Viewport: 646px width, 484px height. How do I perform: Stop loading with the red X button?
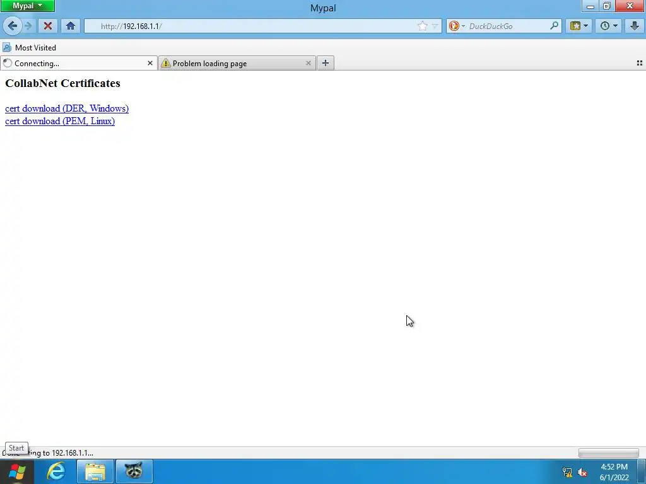click(48, 26)
